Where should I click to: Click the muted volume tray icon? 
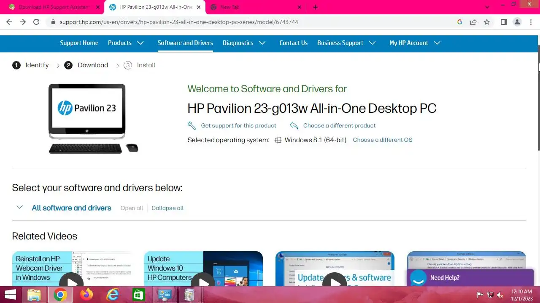pos(501,295)
